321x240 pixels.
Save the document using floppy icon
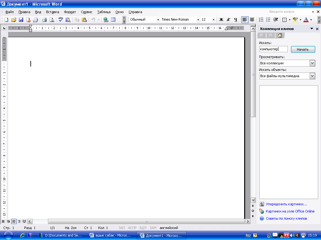coord(21,20)
